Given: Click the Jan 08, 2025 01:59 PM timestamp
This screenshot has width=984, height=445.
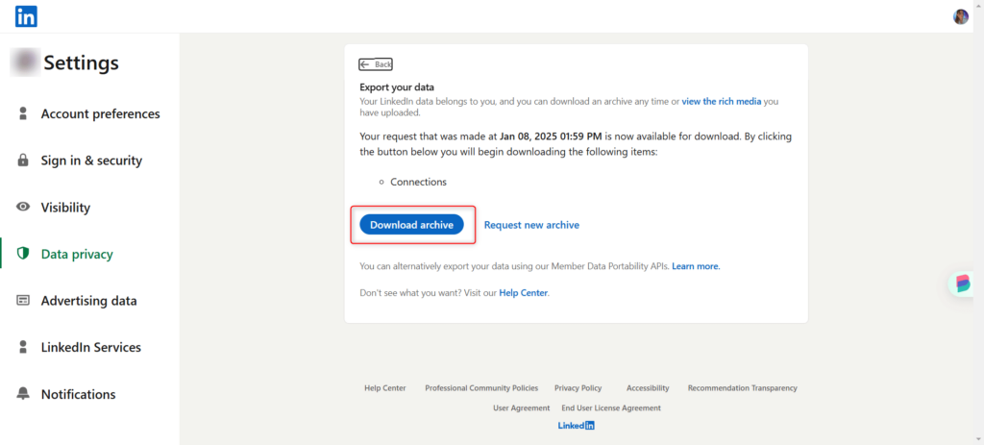Looking at the screenshot, I should tap(551, 136).
